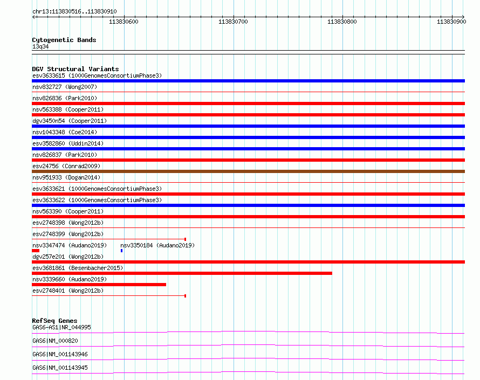Click the esv3633621 variant label
The height and width of the screenshot is (380, 480).
click(x=97, y=189)
